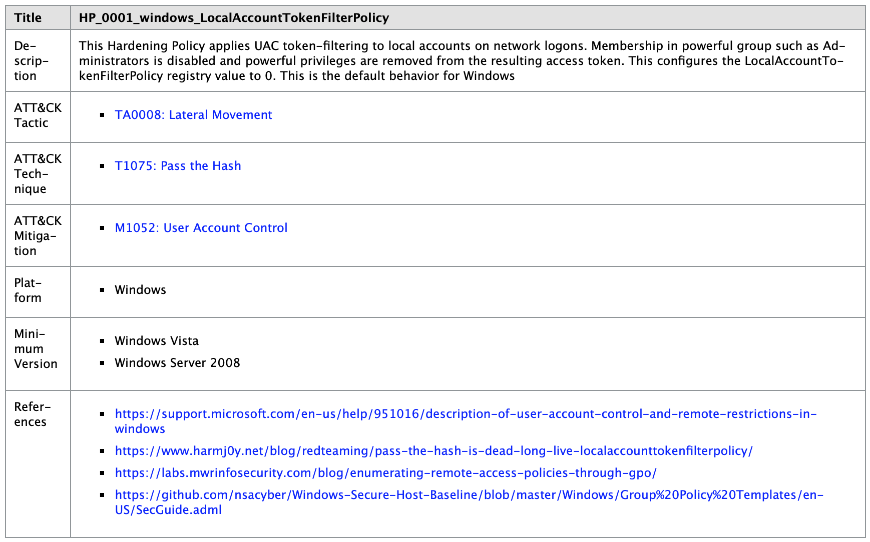Open the T1075: Pass the Hash link
The image size is (870, 542).
click(x=178, y=166)
